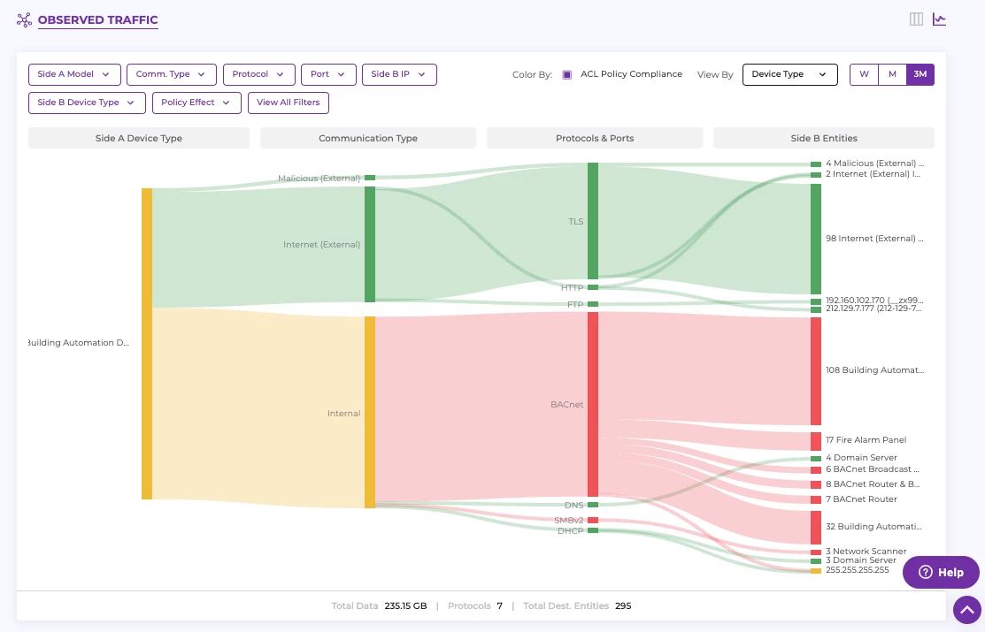Toggle the W time range option
This screenshot has width=985, height=632.
pyautogui.click(x=864, y=74)
